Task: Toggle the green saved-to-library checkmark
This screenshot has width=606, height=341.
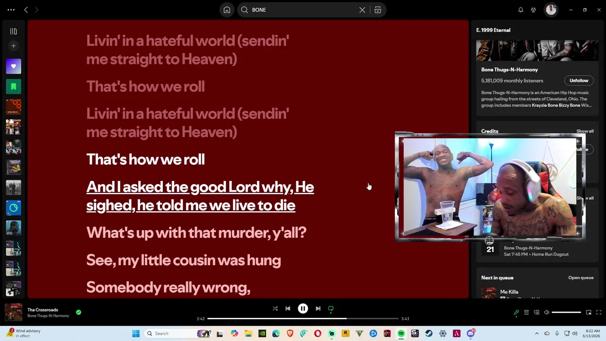Action: click(79, 312)
